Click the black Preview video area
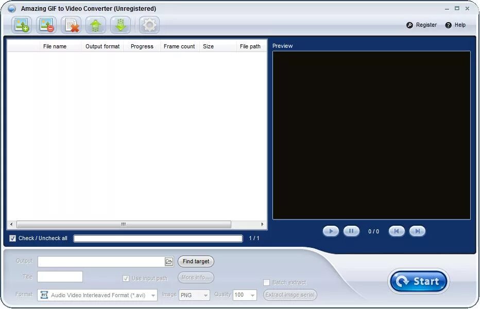The width and height of the screenshot is (480, 309). point(371,135)
